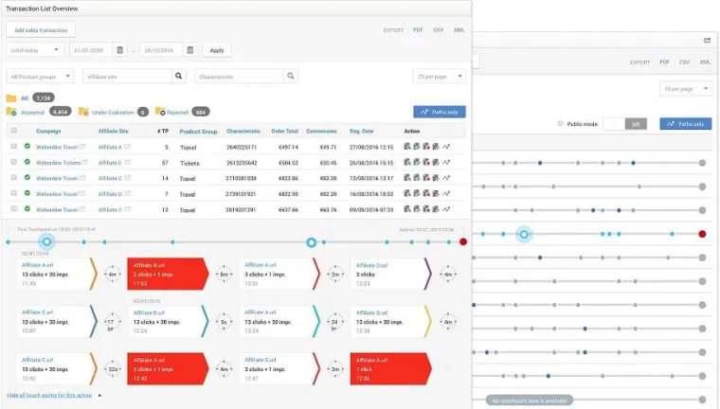Show touch-point path for the 09/08/2016 row
Viewport: 720px width, 409px height.
[446, 209]
